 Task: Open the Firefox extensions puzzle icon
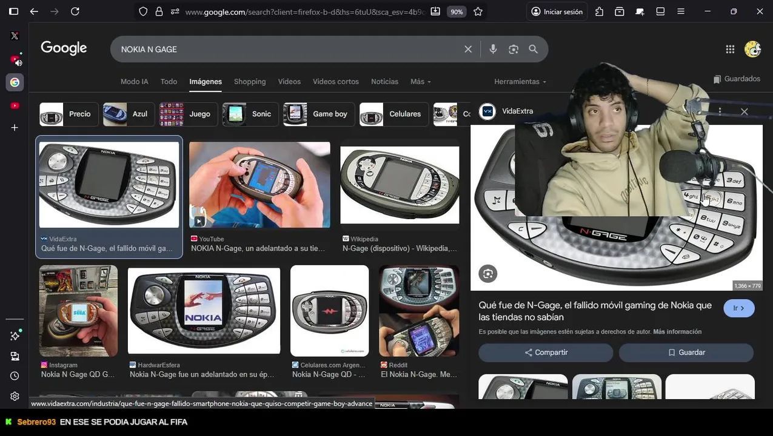[x=599, y=12]
